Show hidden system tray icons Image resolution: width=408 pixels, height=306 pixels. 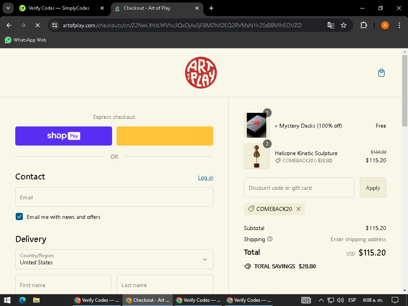click(321, 300)
